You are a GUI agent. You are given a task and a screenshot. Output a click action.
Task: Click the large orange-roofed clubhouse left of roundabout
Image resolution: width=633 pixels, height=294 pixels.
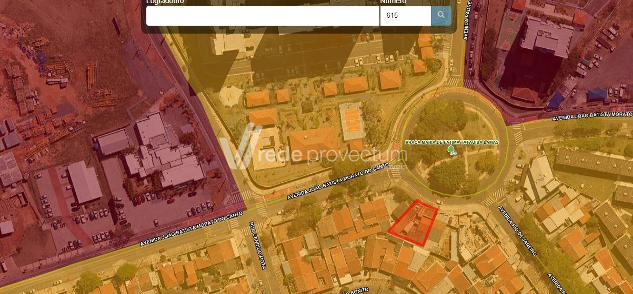coord(313,142)
